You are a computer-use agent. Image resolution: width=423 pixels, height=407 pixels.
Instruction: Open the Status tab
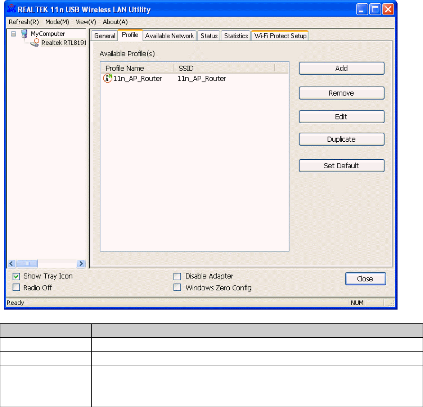tap(209, 36)
